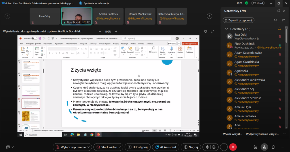Show next participants with right arrow
290x152 pixels.
click(209, 16)
